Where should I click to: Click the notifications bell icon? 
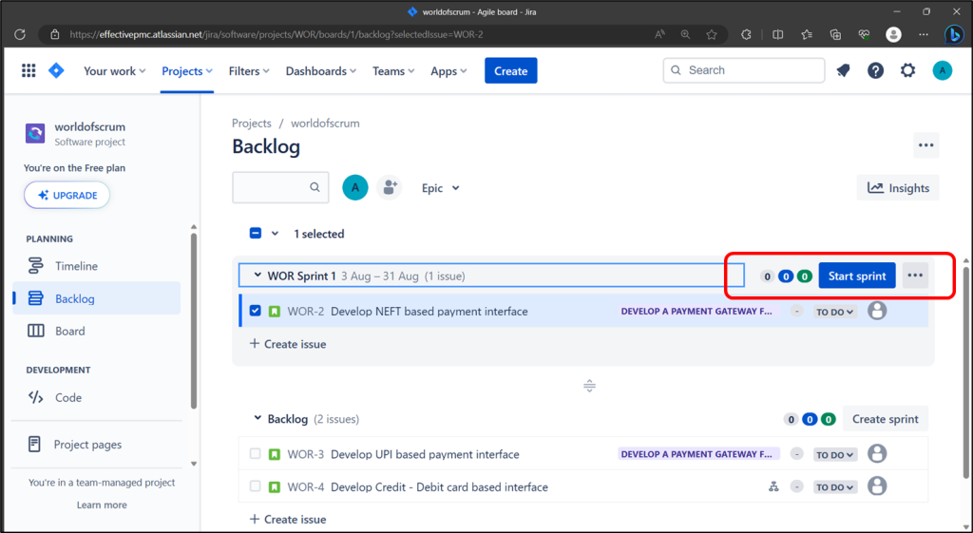(843, 70)
